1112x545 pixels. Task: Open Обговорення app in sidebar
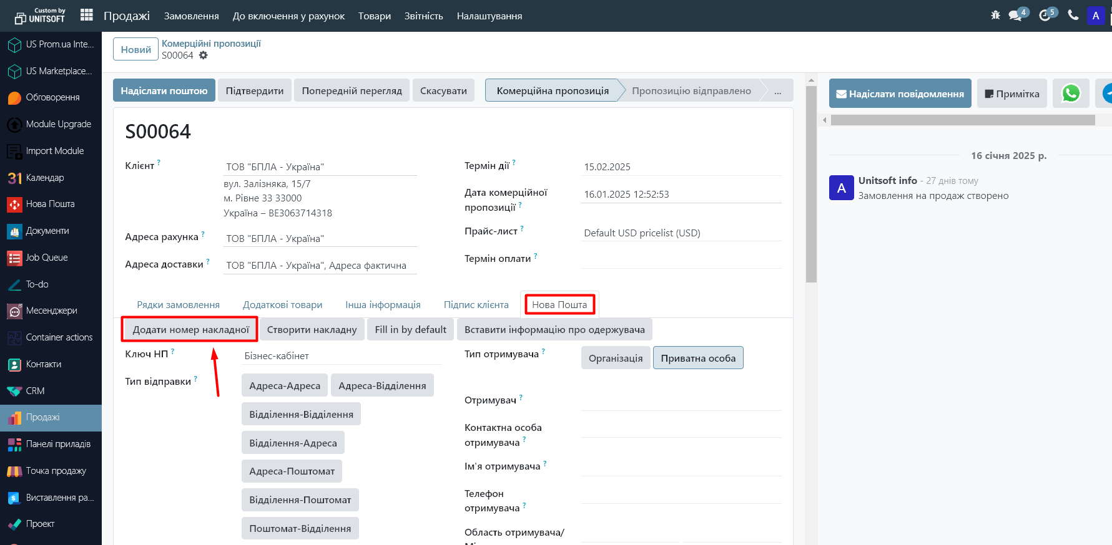[51, 97]
